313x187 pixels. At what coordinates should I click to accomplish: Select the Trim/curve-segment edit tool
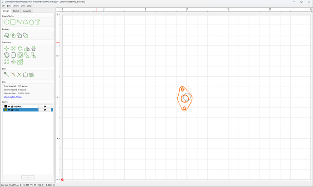click(x=13, y=75)
